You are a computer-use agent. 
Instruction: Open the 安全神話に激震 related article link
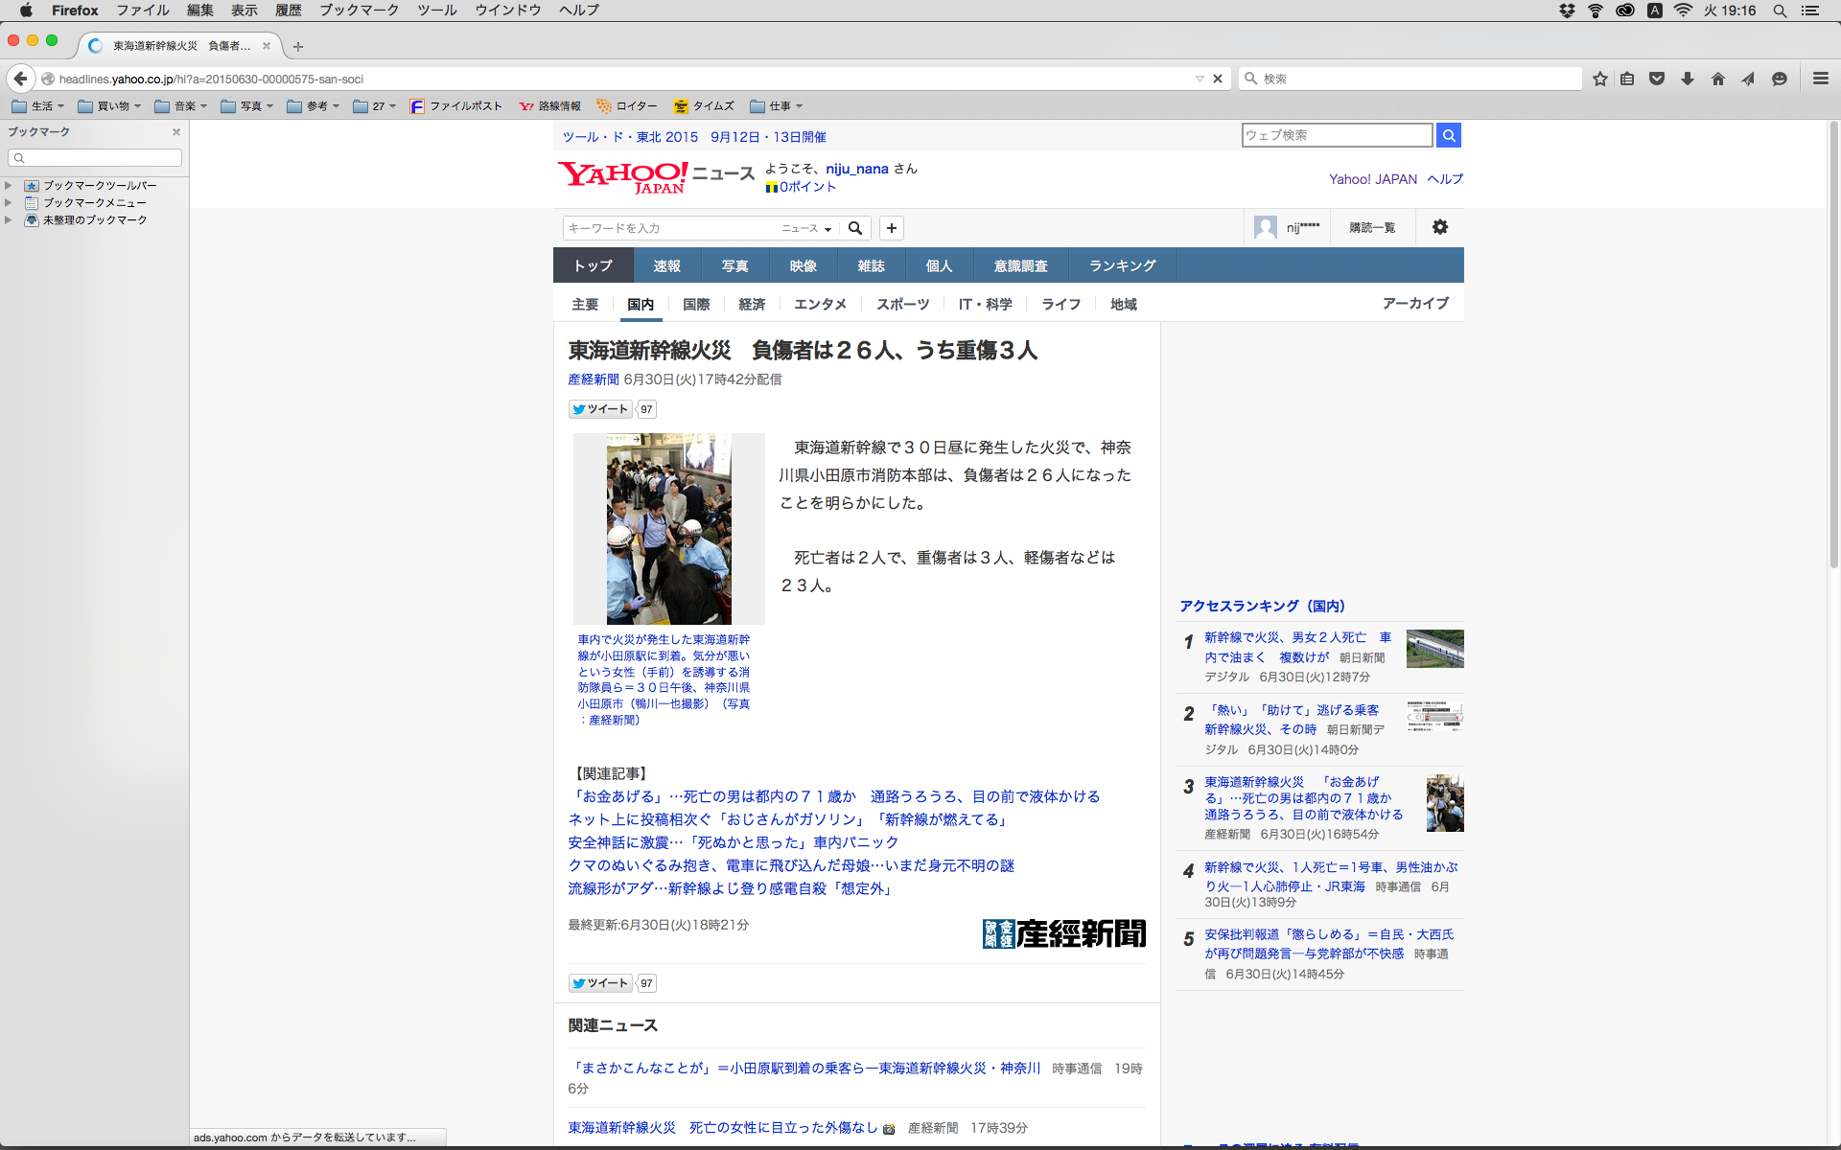point(733,842)
